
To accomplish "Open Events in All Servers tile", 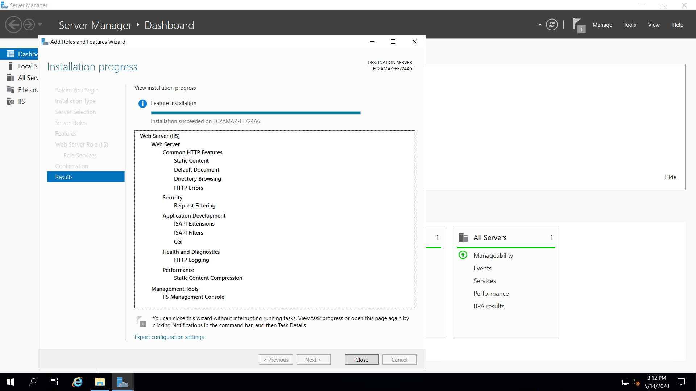I will point(482,268).
